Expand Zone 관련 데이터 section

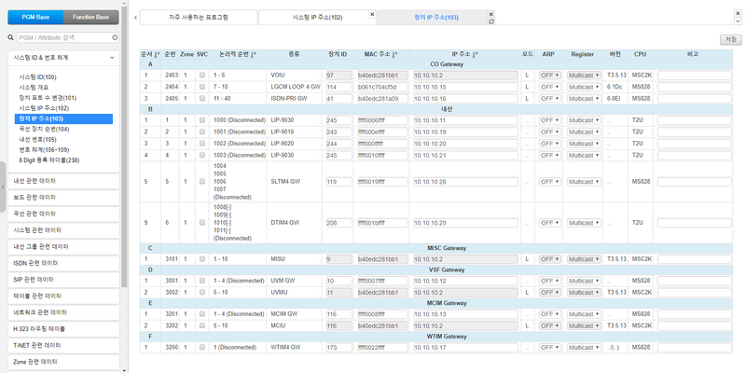click(63, 362)
